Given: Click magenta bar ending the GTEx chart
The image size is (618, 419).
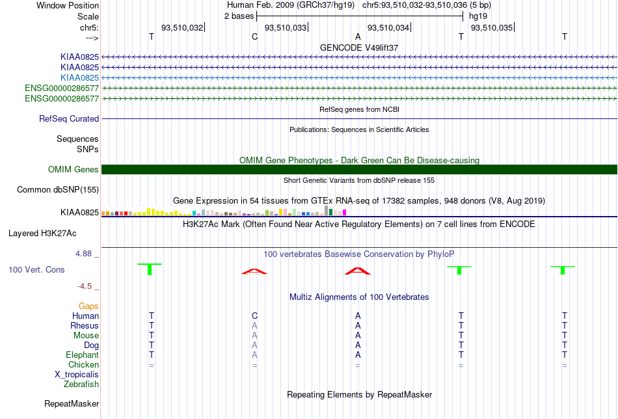Looking at the screenshot, I should (345, 213).
